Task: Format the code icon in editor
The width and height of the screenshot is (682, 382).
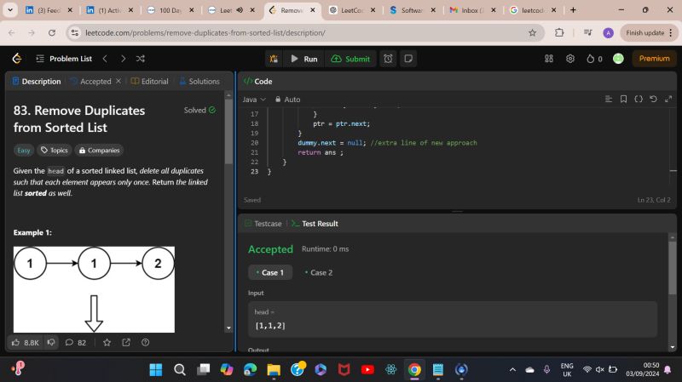Action: [609, 100]
